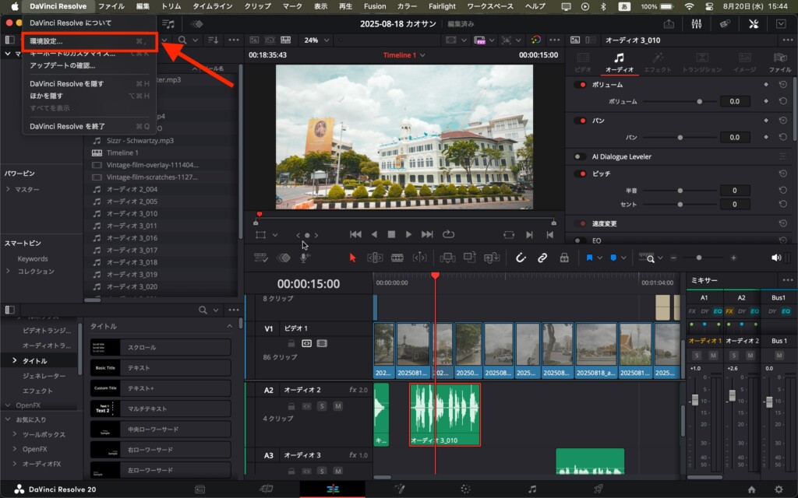Click the microphone voiceover icon in timeline toolbar
Image resolution: width=798 pixels, height=498 pixels.
[305, 258]
